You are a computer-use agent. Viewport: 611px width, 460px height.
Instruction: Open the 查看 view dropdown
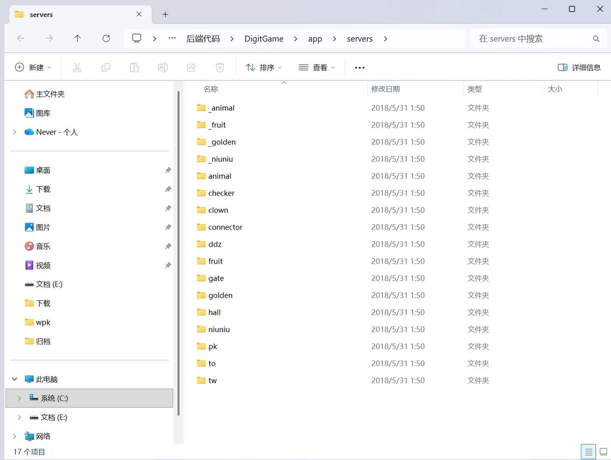[317, 67]
